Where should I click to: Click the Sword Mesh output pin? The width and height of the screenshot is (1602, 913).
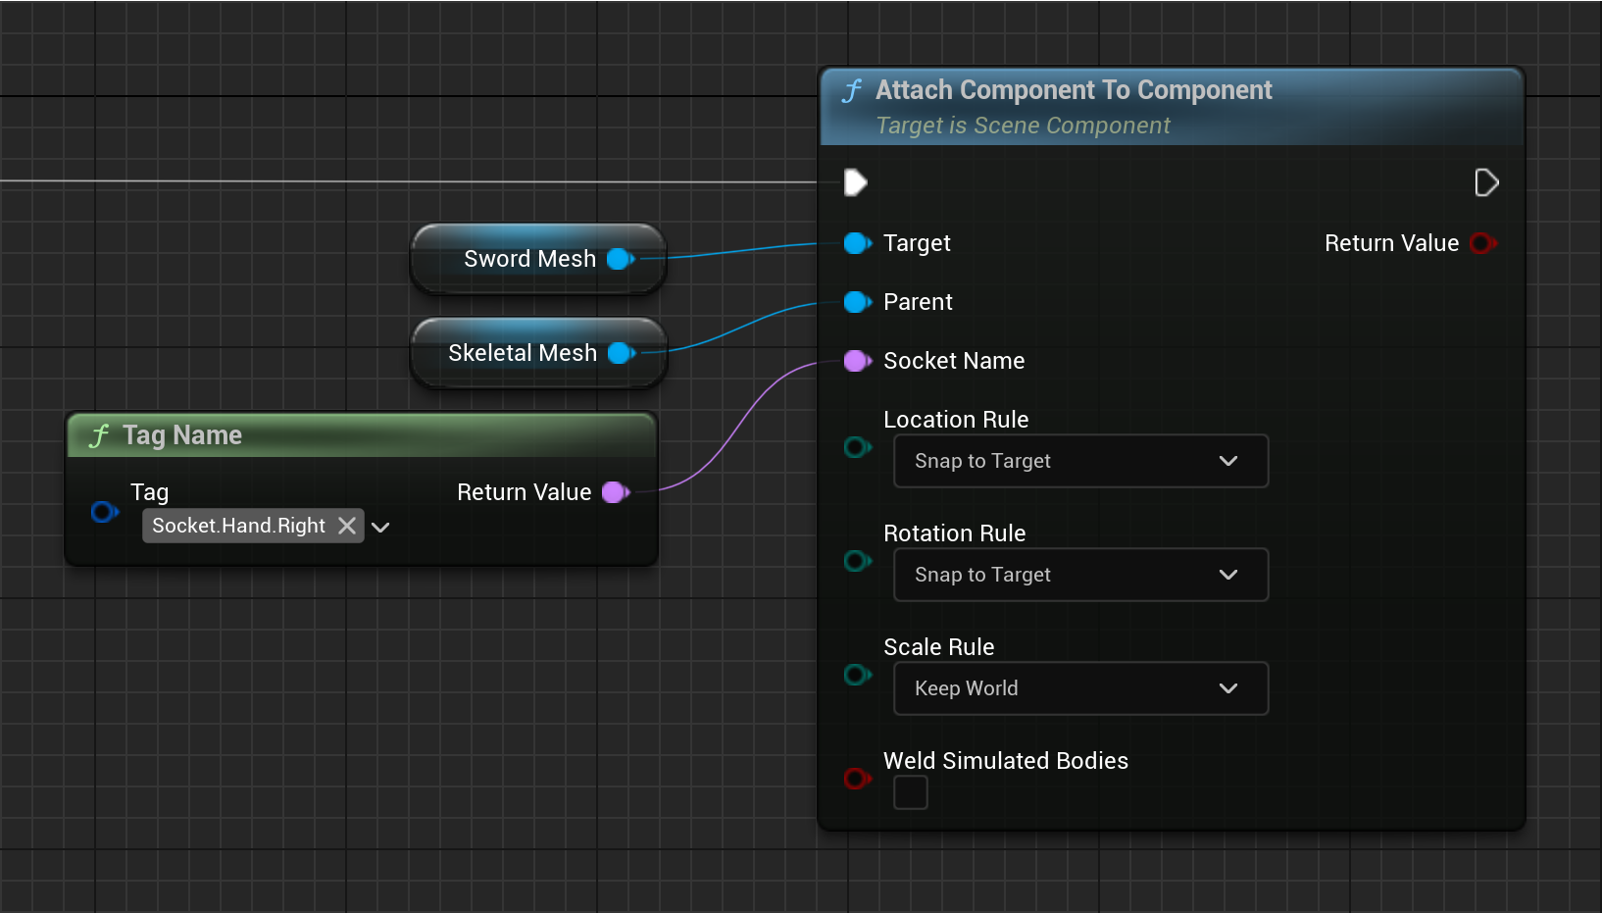pos(620,259)
